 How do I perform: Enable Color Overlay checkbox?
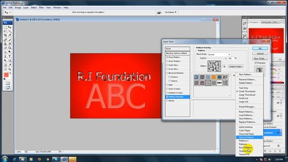click(167, 89)
